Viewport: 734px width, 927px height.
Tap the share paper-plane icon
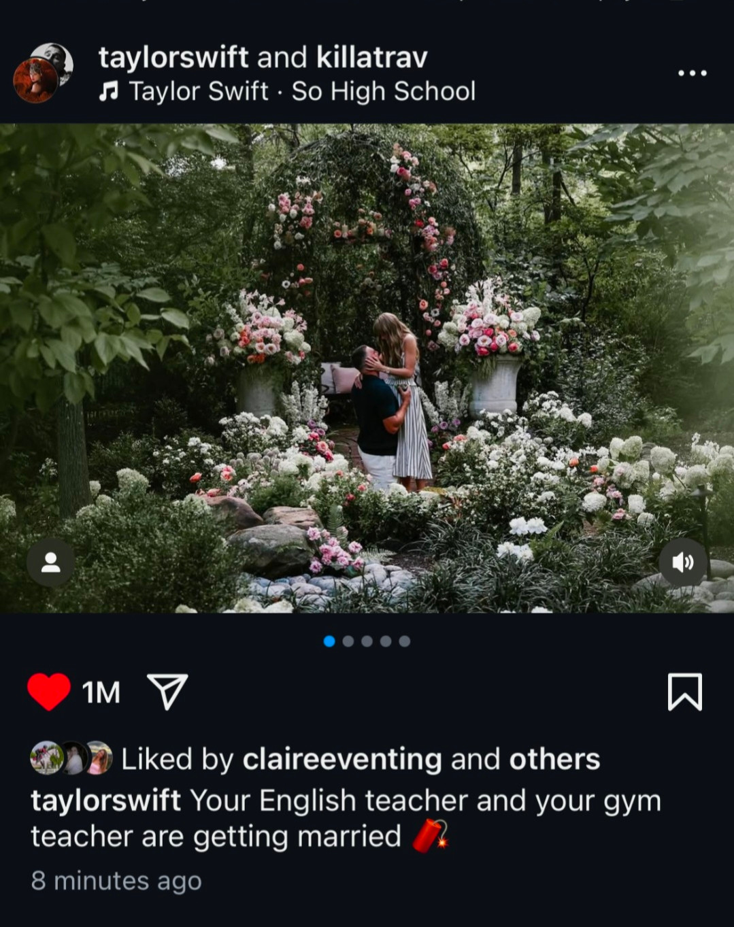point(167,692)
